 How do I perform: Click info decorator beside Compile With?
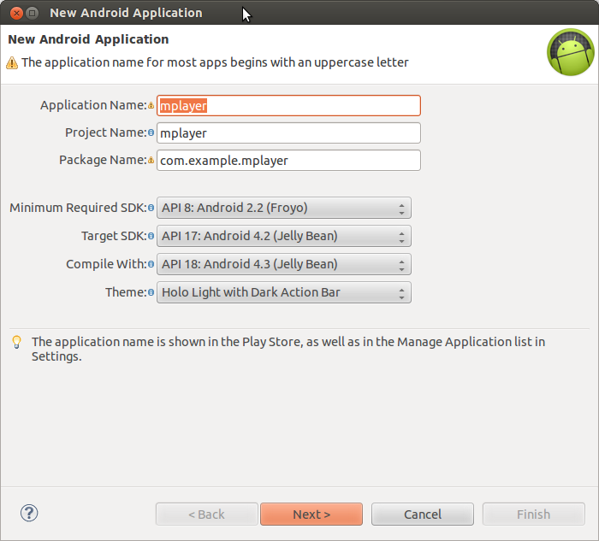151,264
